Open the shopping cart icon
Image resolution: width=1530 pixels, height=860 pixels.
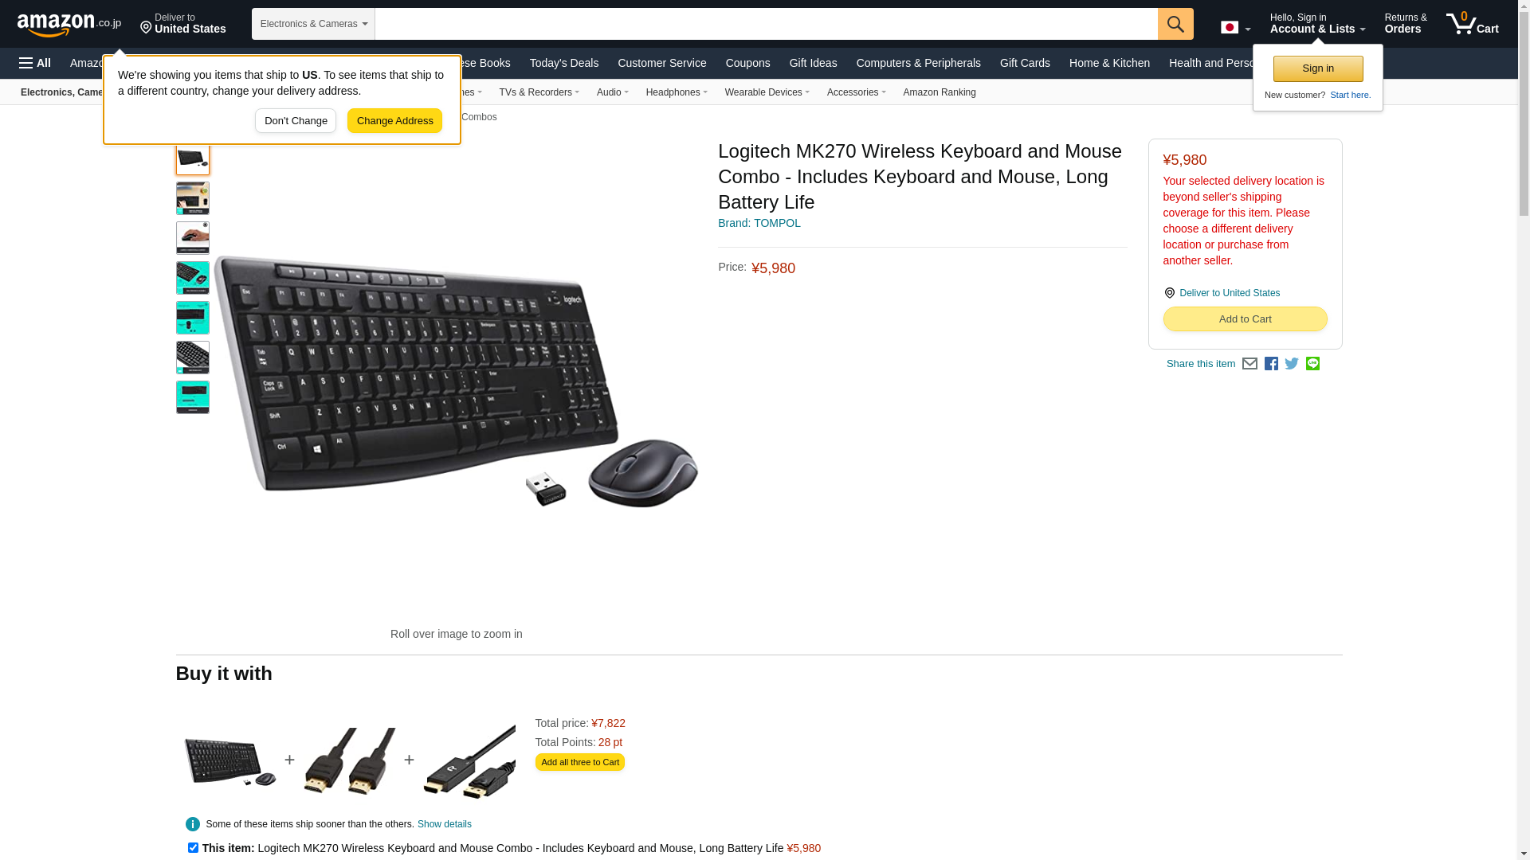[x=1473, y=24]
